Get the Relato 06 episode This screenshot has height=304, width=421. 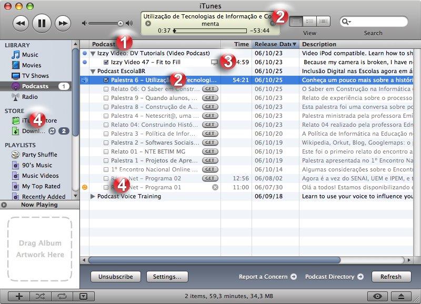click(210, 89)
